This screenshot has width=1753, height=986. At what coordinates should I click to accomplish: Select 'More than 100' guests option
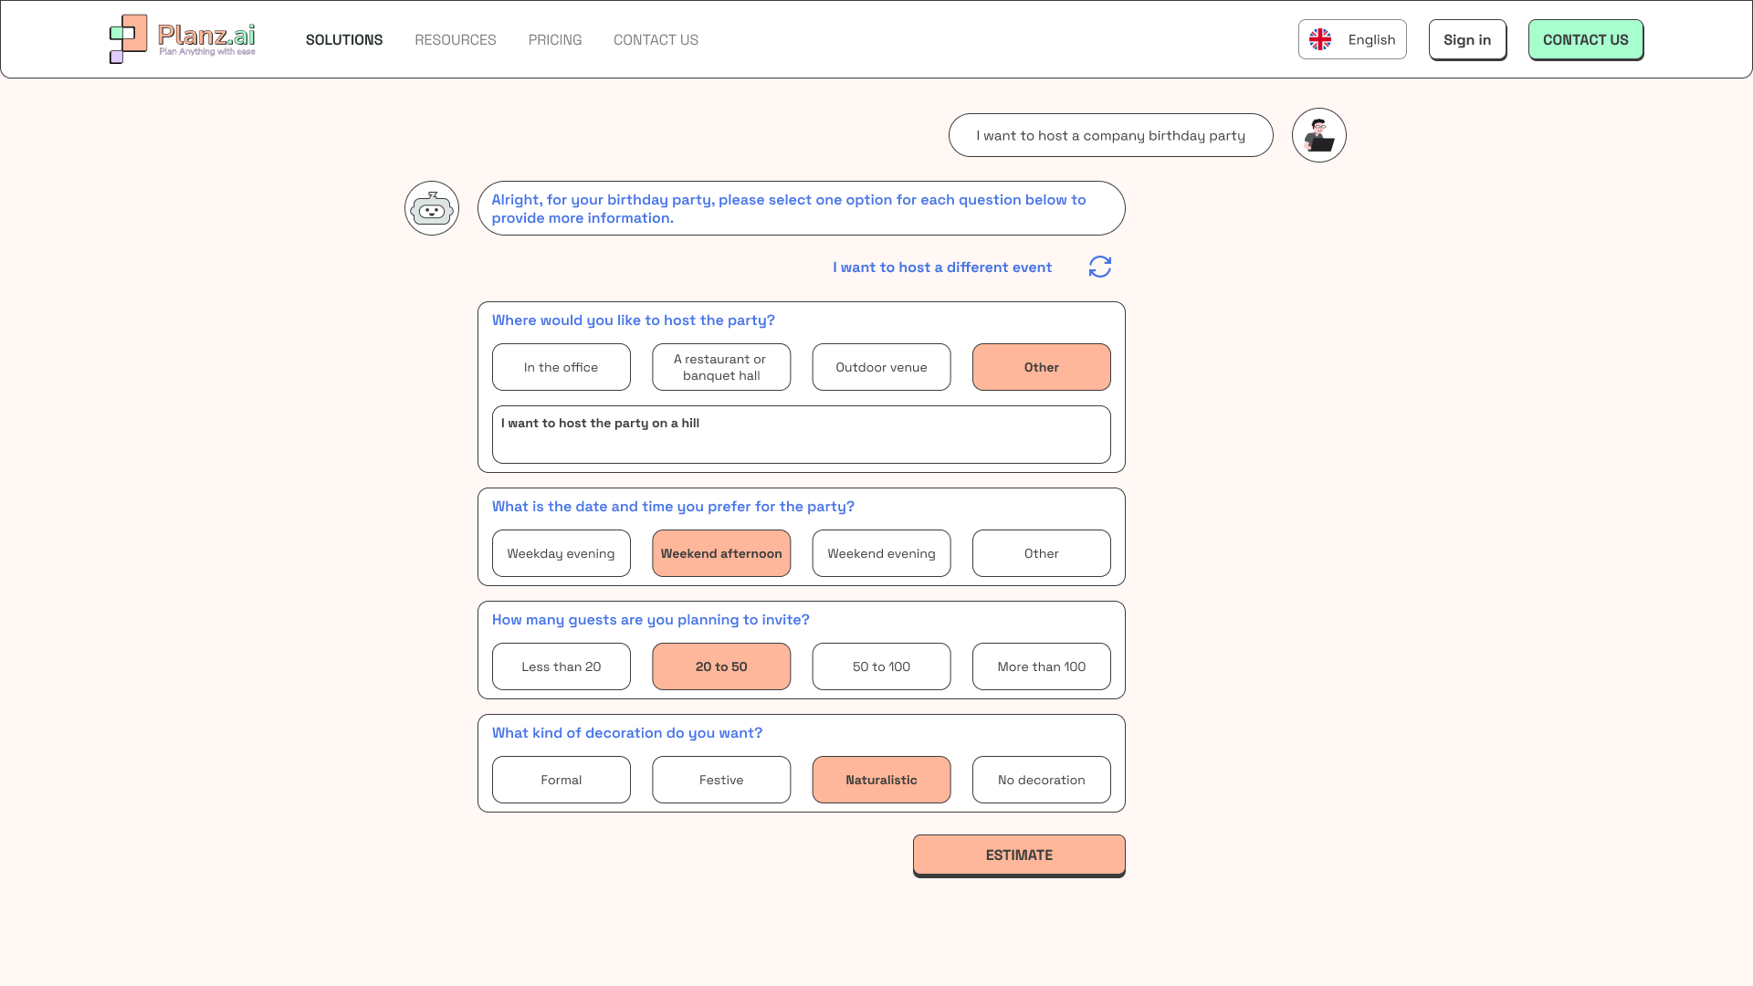coord(1041,666)
